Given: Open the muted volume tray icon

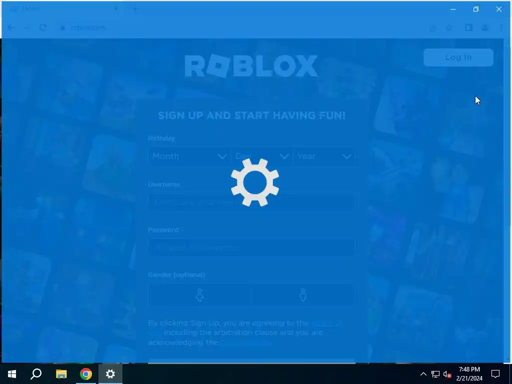Looking at the screenshot, I should tap(447, 374).
